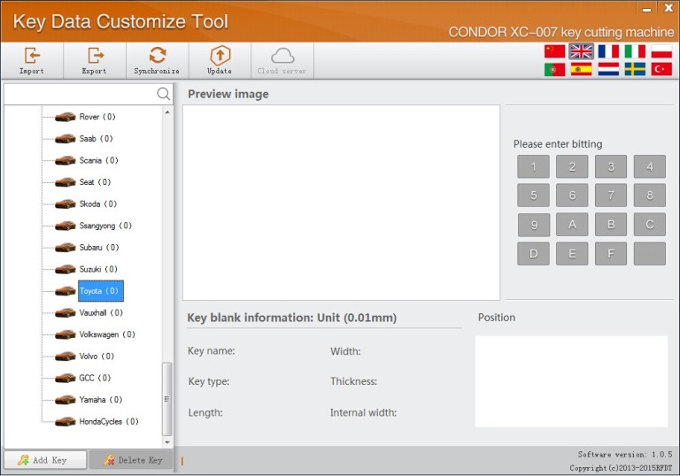Image resolution: width=680 pixels, height=476 pixels.
Task: Click bitting key 9
Action: [533, 225]
